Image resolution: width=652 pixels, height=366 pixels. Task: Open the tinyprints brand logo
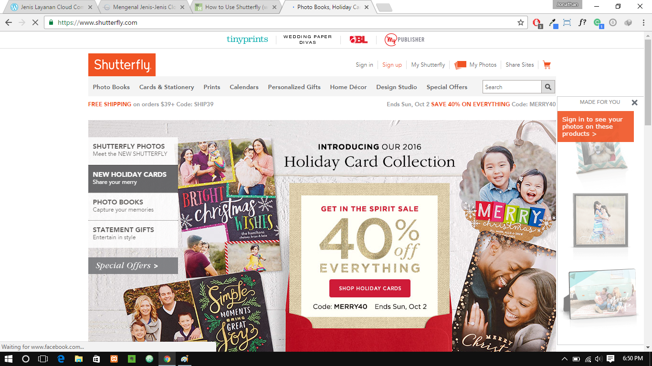(x=247, y=40)
